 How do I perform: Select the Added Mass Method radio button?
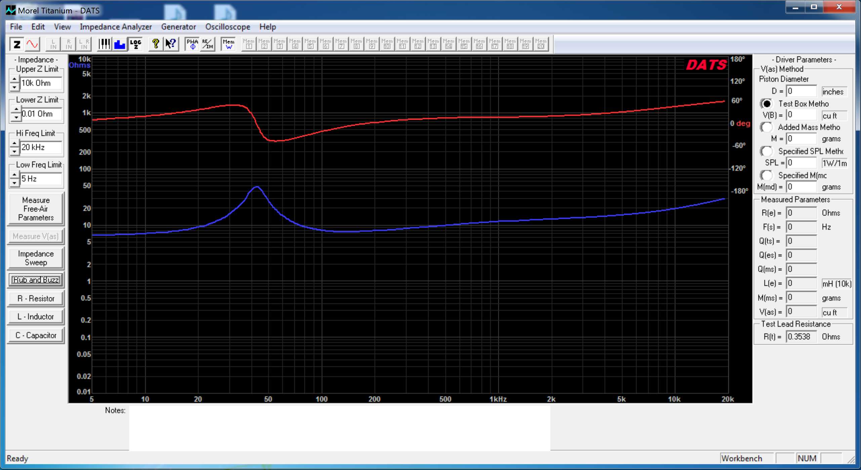click(x=767, y=127)
